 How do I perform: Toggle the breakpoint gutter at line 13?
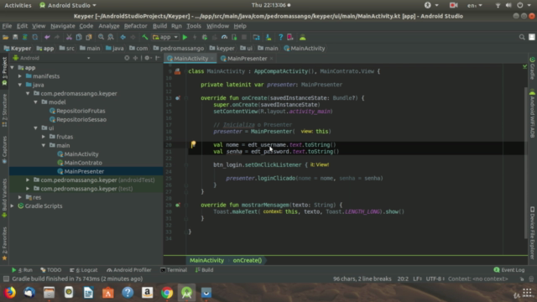coord(177,98)
